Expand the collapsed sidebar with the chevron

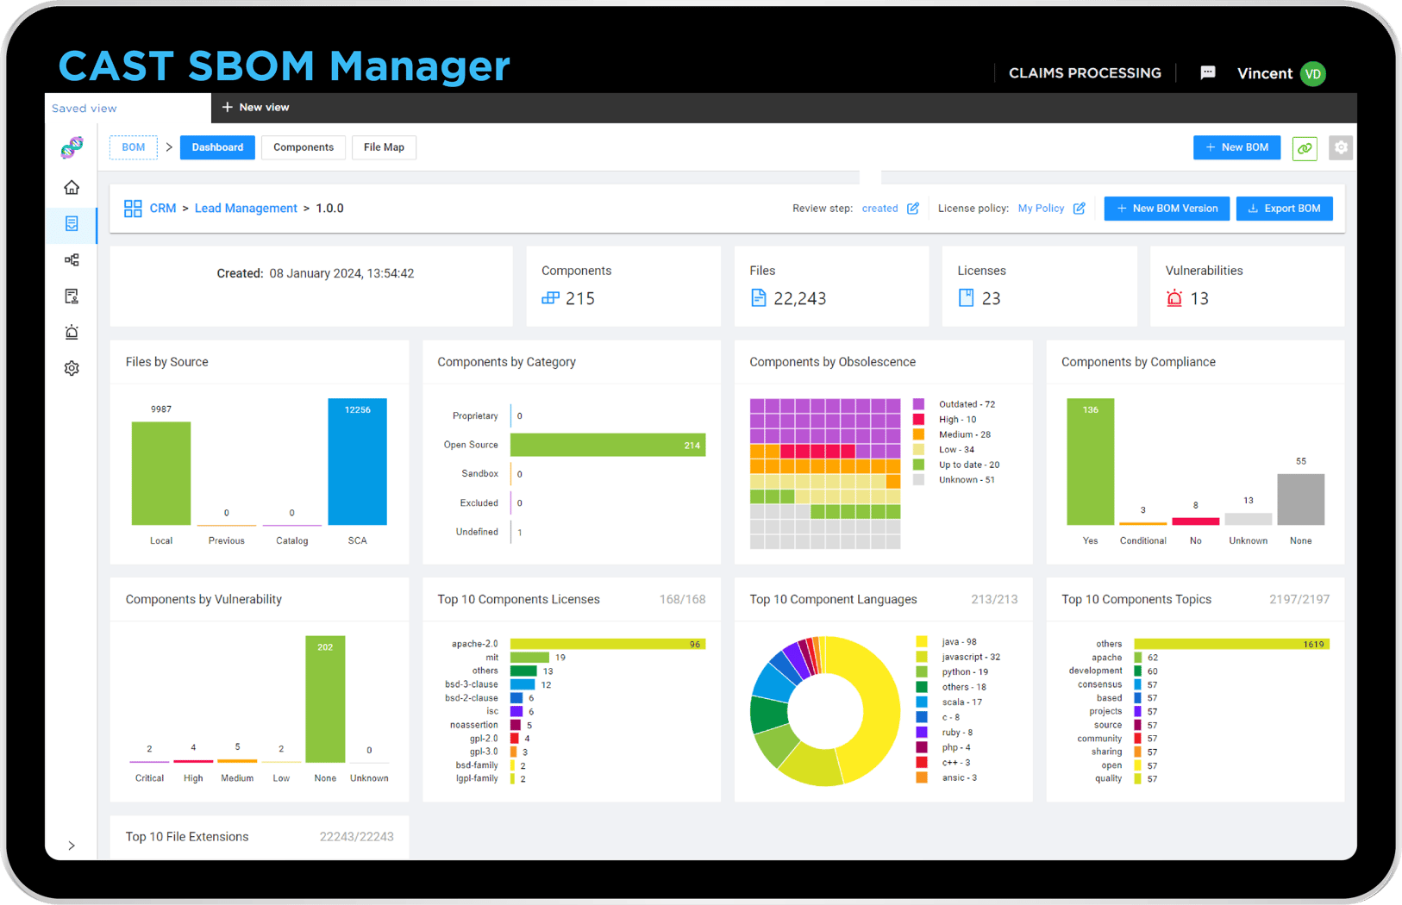coord(72,846)
